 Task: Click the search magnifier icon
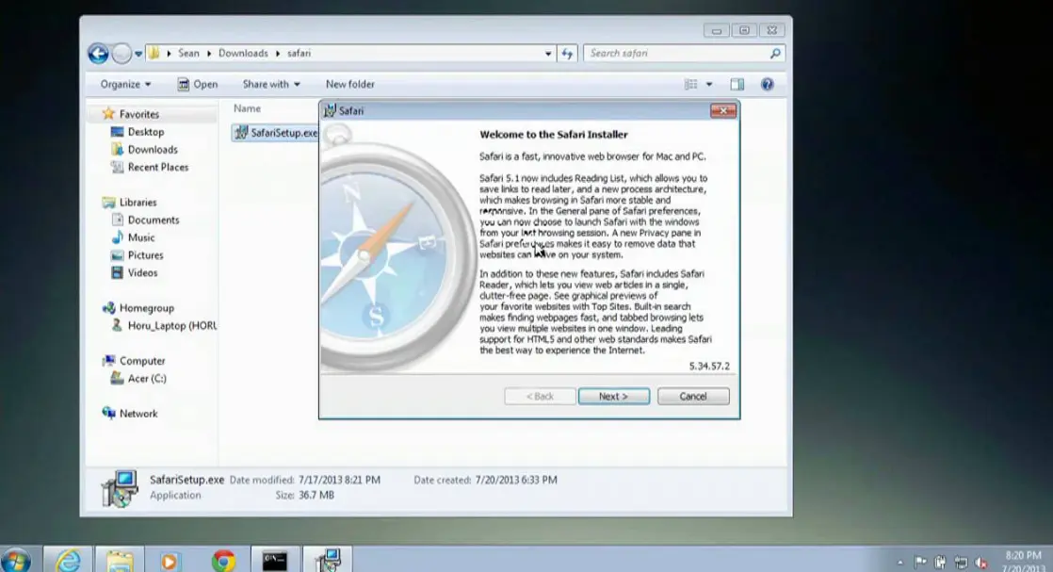point(776,53)
